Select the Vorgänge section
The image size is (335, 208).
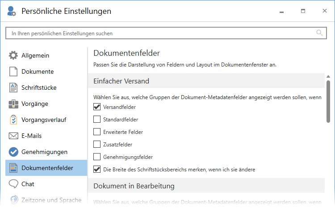pyautogui.click(x=46, y=104)
